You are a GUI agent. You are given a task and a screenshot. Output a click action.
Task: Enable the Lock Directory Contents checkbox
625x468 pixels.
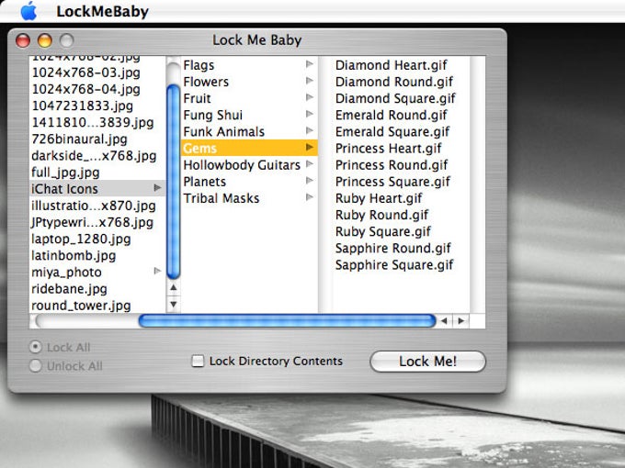[x=198, y=361]
